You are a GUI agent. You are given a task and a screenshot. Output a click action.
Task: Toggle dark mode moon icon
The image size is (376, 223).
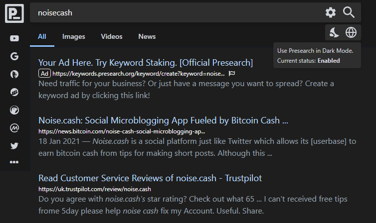[334, 32]
